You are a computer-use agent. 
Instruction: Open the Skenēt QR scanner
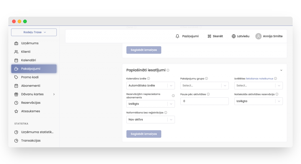[x=209, y=36]
